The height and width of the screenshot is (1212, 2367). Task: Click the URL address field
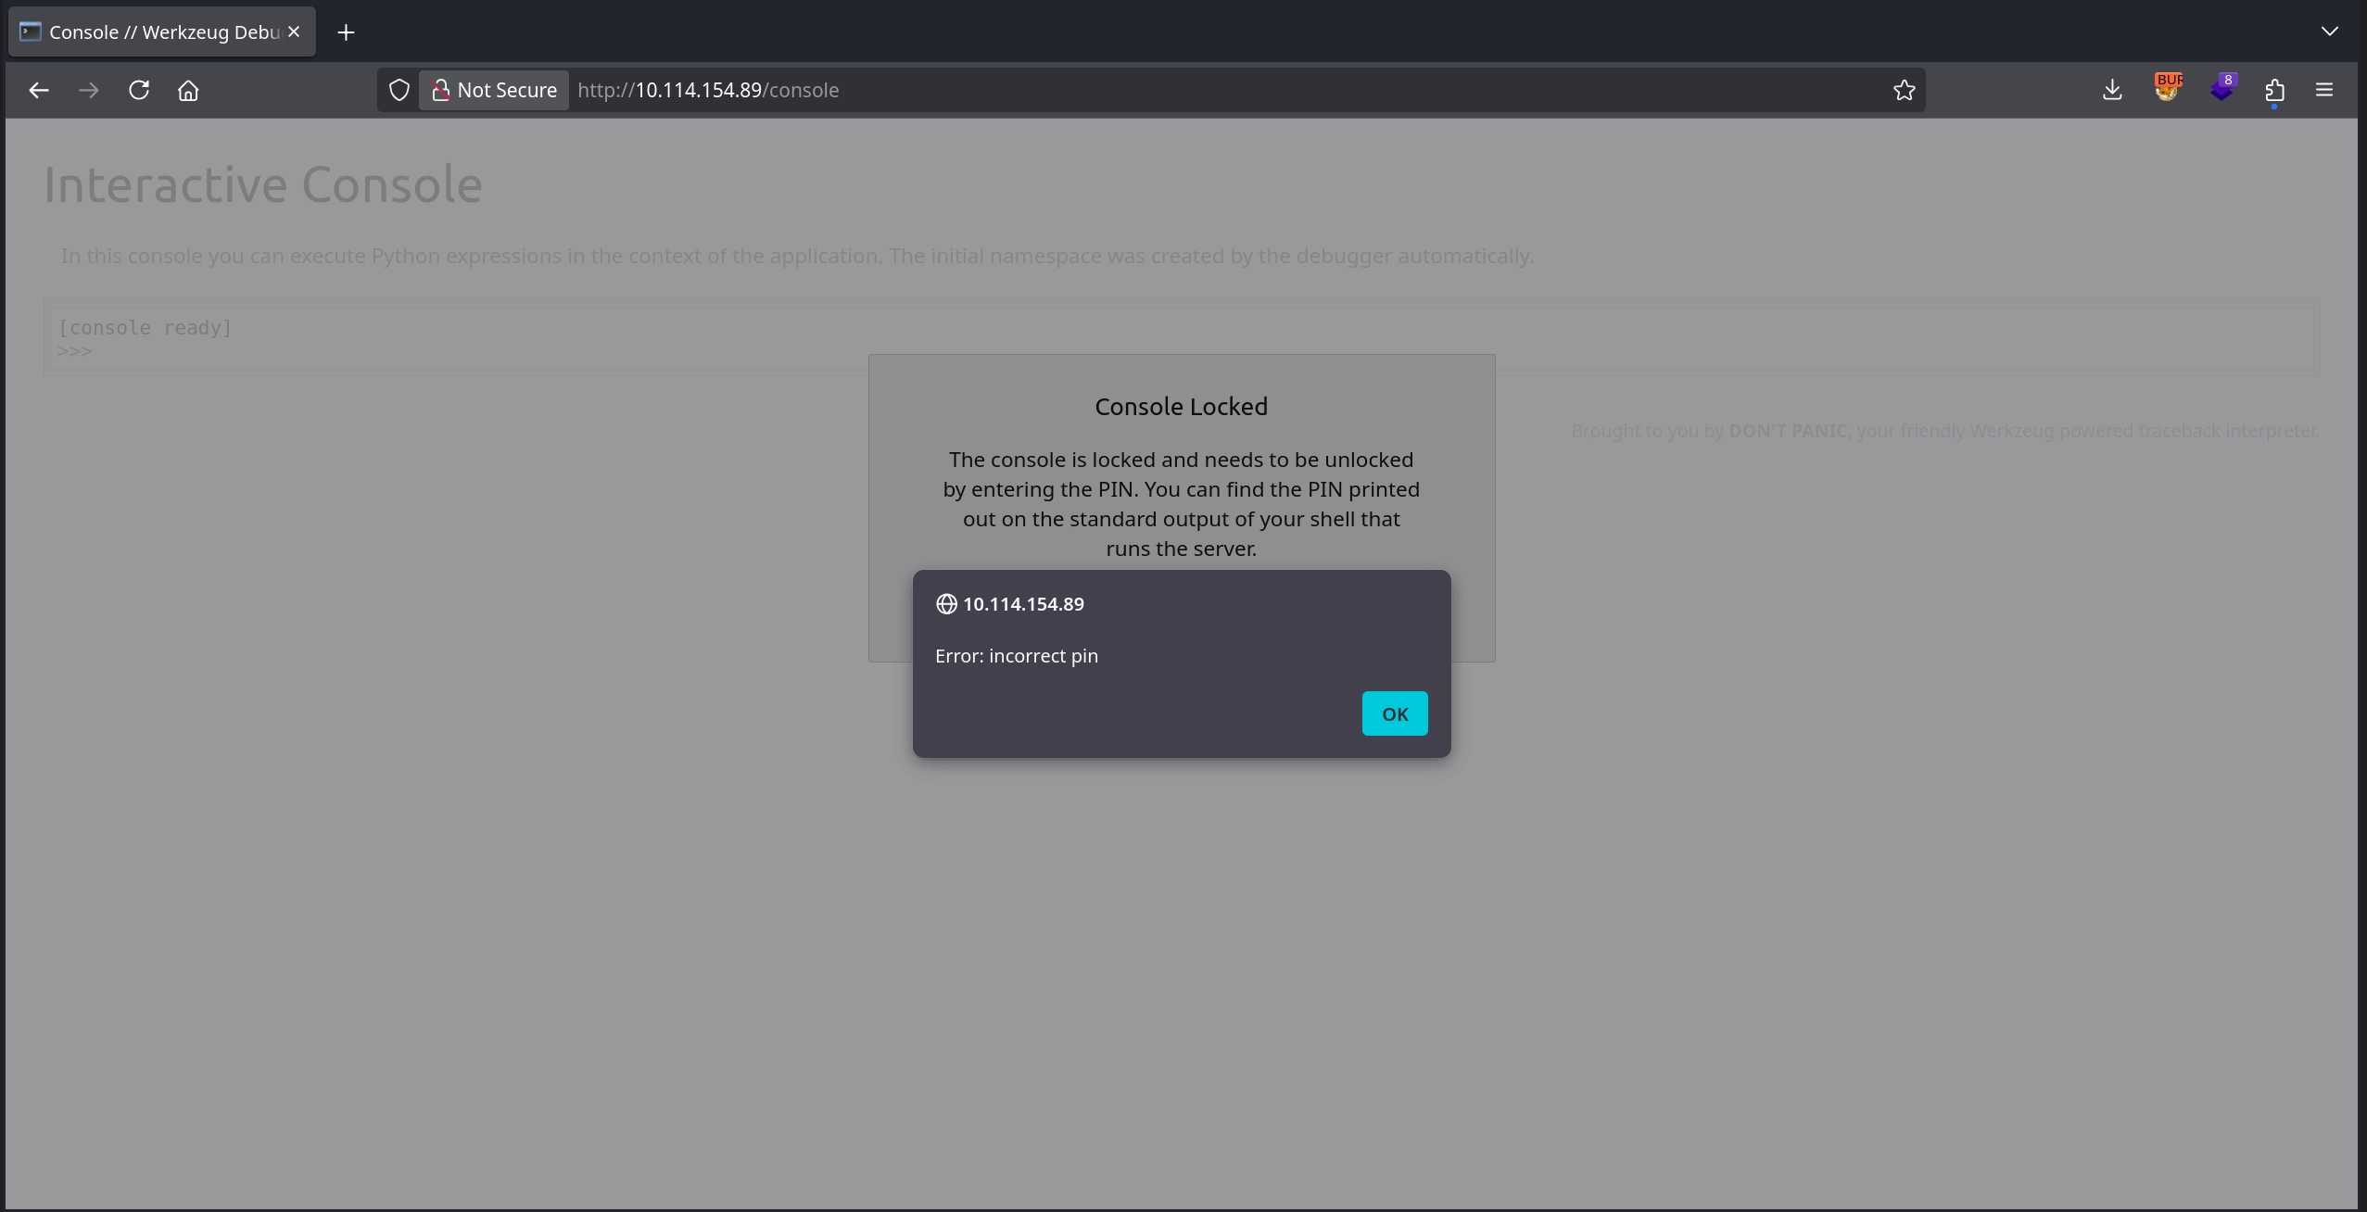coord(1205,90)
